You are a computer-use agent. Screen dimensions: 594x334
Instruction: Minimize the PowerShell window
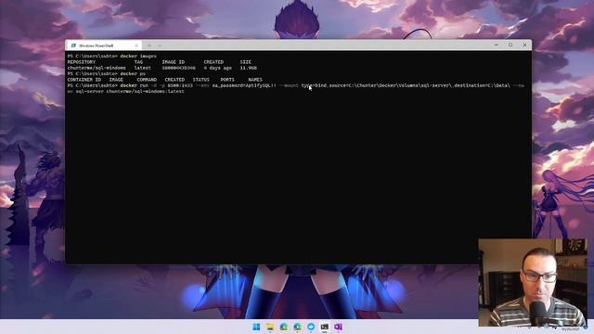click(x=497, y=45)
